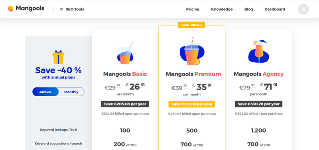Viewport: 319px width, 150px height.
Task: Open the user avatar labeled A
Action: point(303,9)
